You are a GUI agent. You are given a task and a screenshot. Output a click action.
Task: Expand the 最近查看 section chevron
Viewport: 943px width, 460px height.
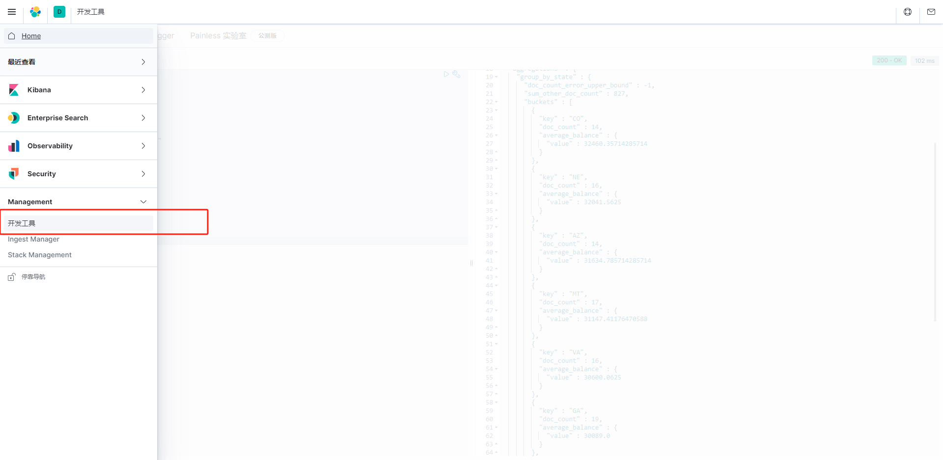(x=143, y=62)
